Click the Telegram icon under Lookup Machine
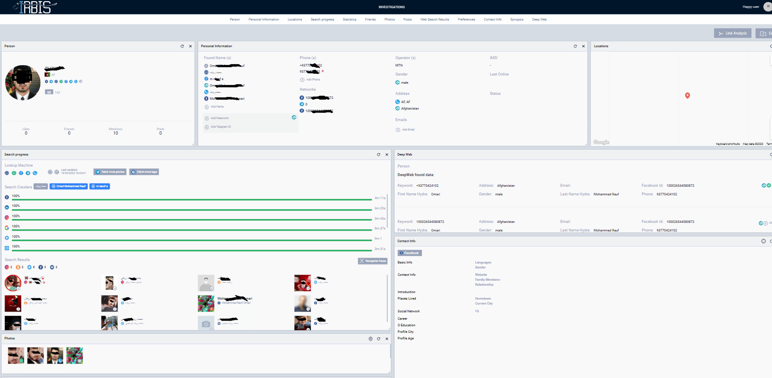The image size is (772, 378). (x=28, y=173)
